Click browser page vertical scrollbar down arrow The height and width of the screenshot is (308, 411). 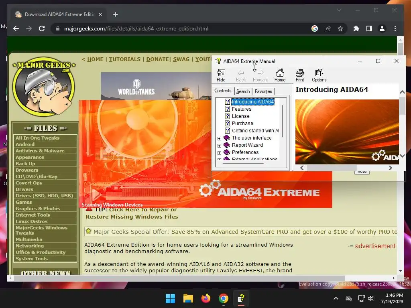coord(400,271)
